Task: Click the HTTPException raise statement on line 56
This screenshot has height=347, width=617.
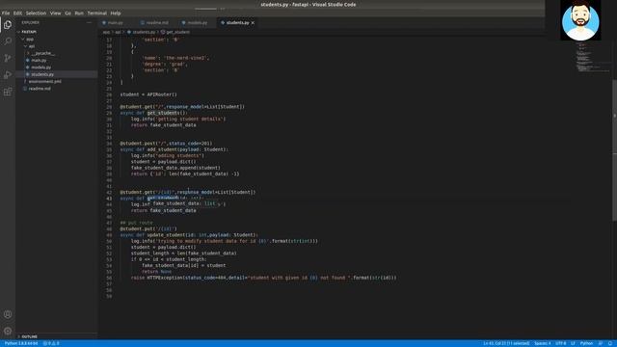Action: coord(264,278)
